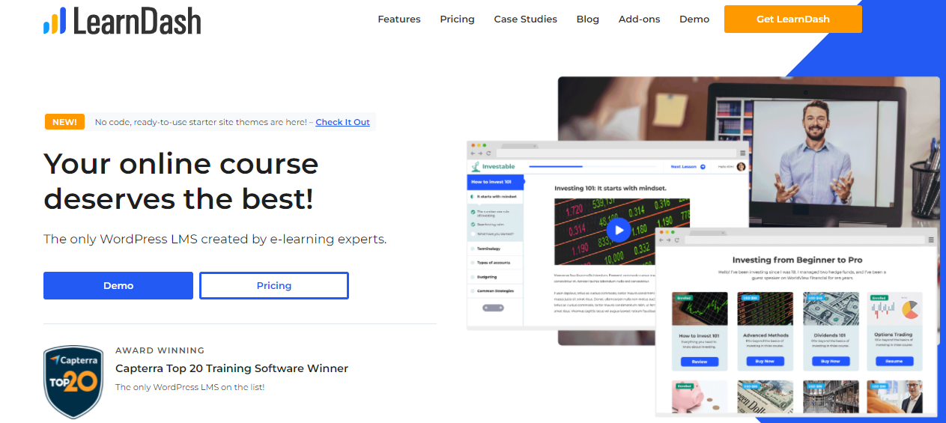Click the outlined Pricing button
Image resolution: width=946 pixels, height=423 pixels.
[x=274, y=285]
